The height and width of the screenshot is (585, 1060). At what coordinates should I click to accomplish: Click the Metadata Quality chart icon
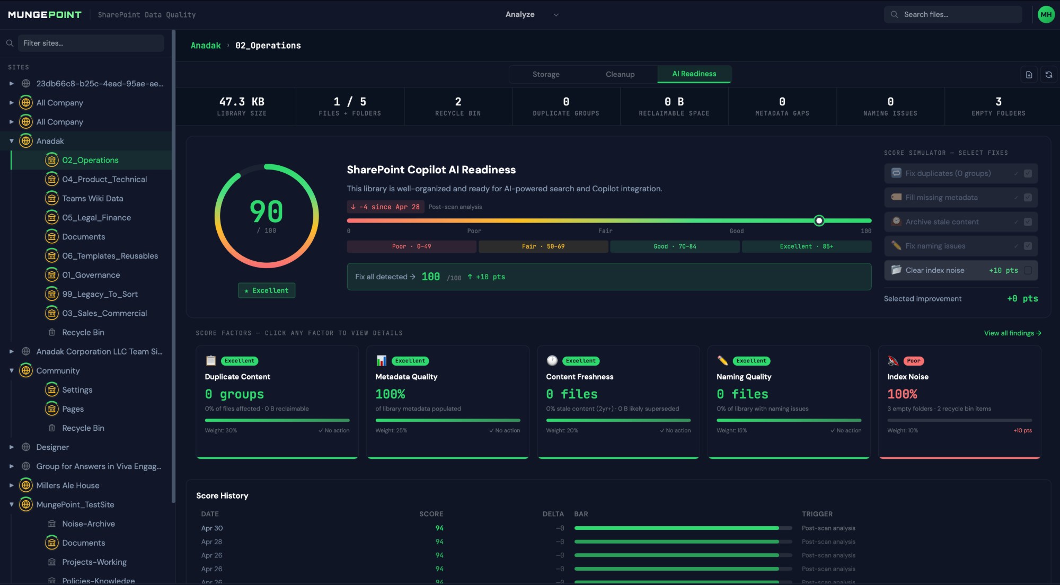[x=381, y=360]
